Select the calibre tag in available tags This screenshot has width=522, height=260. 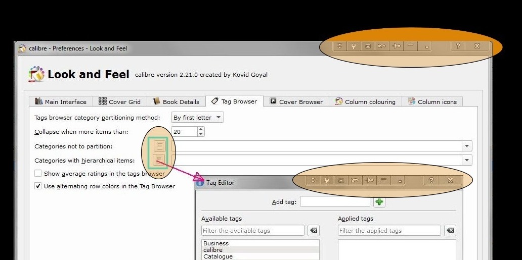pyautogui.click(x=260, y=250)
